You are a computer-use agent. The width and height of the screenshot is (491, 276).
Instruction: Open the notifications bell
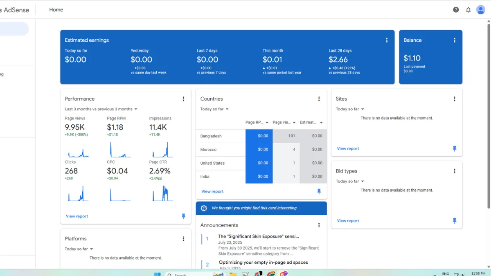tap(468, 10)
